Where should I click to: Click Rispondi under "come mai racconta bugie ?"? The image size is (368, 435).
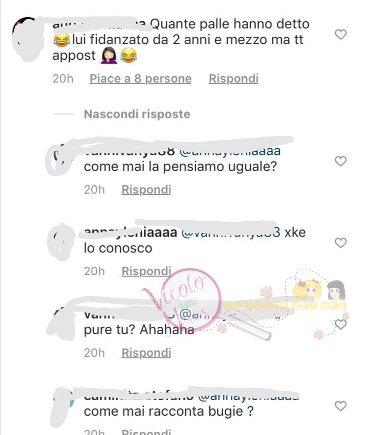pos(146,432)
